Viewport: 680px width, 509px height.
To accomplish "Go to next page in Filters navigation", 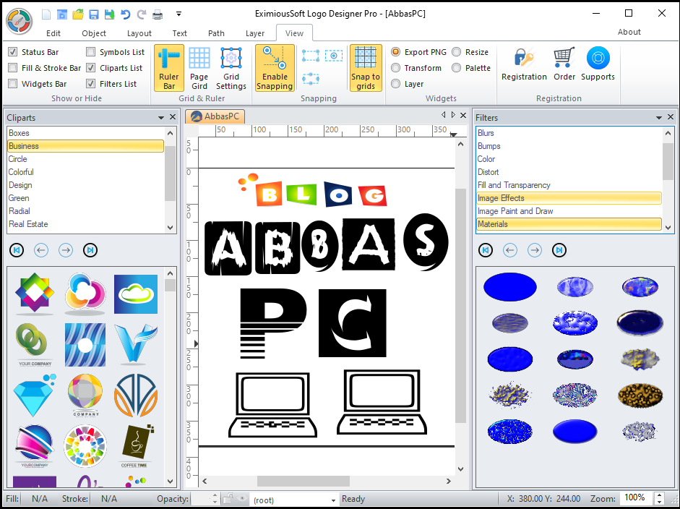I will tap(534, 250).
